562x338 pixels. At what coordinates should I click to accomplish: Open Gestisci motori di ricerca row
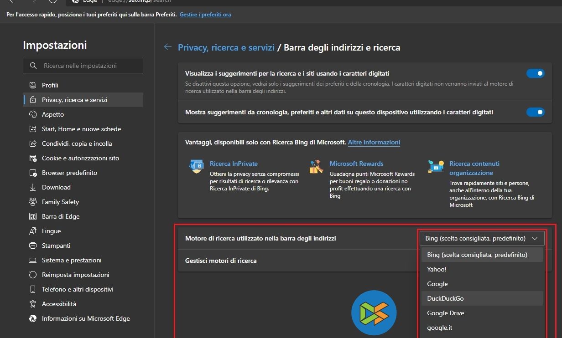pos(221,261)
